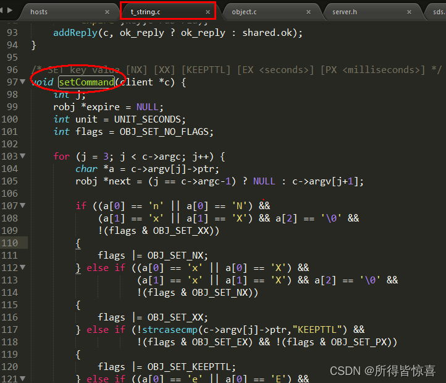Collapse the else-if block at line 112
Viewport: 446px width, 383px height.
tap(23, 268)
